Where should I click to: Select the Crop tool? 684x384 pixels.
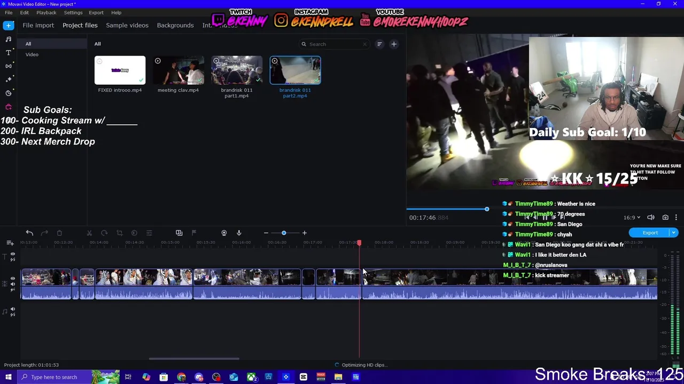pyautogui.click(x=119, y=233)
